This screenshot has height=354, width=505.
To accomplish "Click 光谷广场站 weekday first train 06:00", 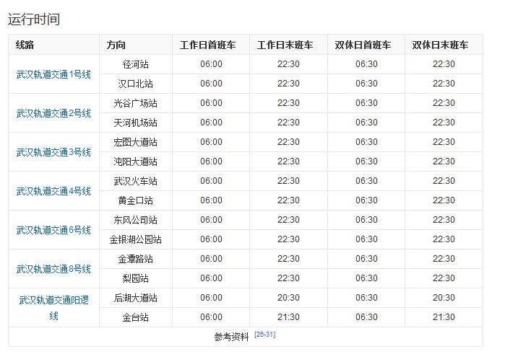I will 211,103.
